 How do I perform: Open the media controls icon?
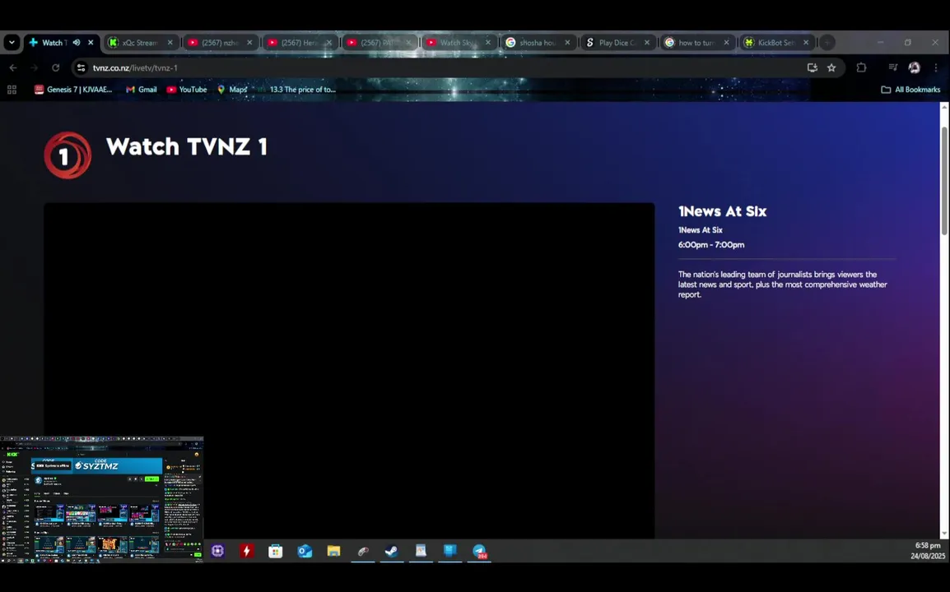[x=892, y=67]
